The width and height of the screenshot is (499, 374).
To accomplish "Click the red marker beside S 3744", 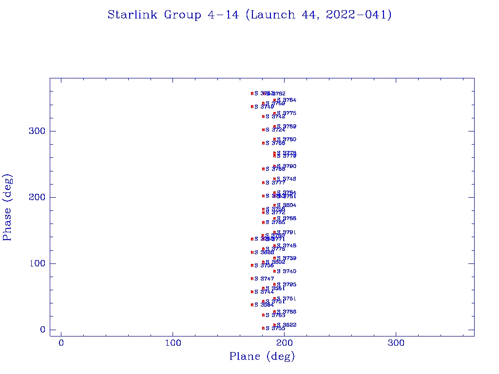I will point(252,292).
